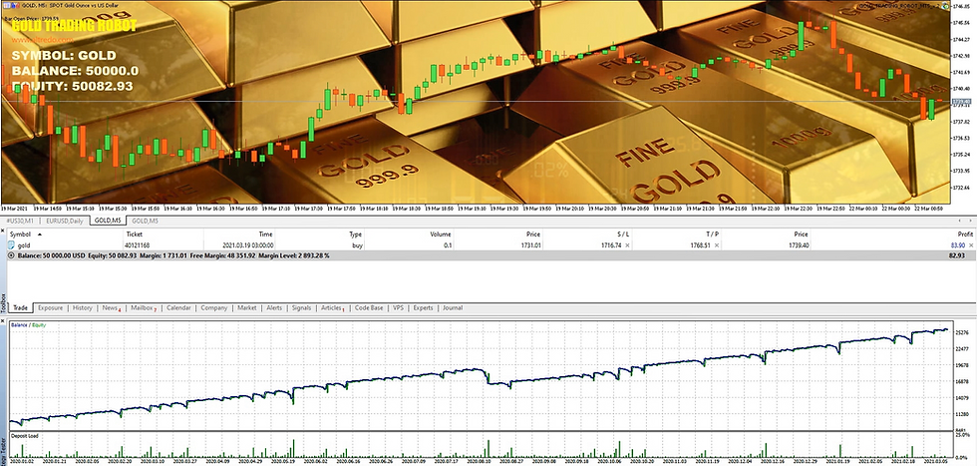Sort trades by the Type column header

(x=321, y=234)
